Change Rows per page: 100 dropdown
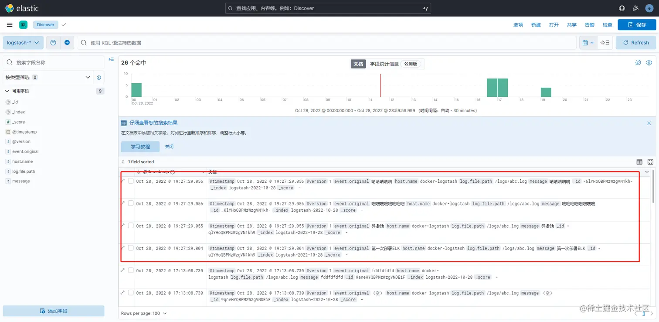This screenshot has width=659, height=322. pyautogui.click(x=144, y=313)
